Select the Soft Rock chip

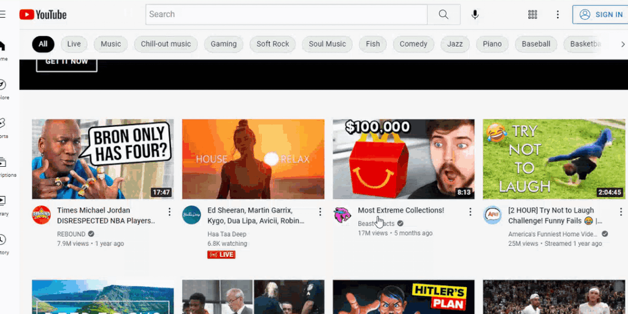pos(273,44)
